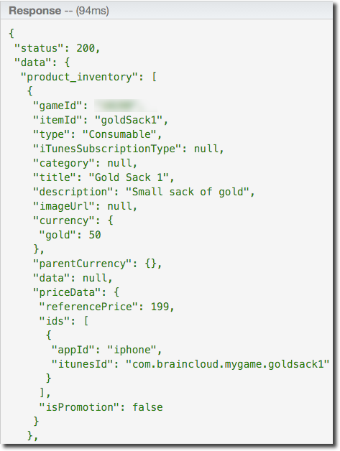
Task: Click the Response header label
Action: (35, 11)
